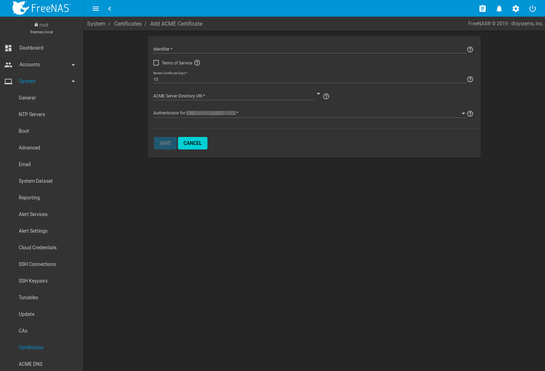Open ACME DNS page
545x371 pixels.
31,364
